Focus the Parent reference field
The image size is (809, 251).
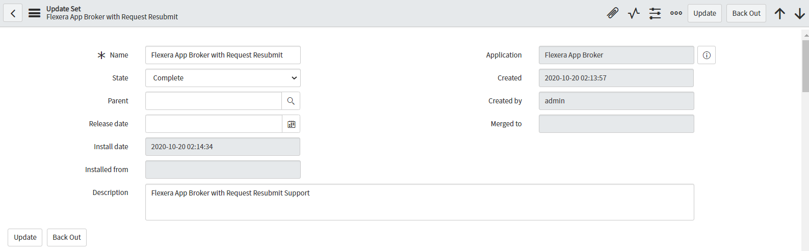(x=214, y=101)
